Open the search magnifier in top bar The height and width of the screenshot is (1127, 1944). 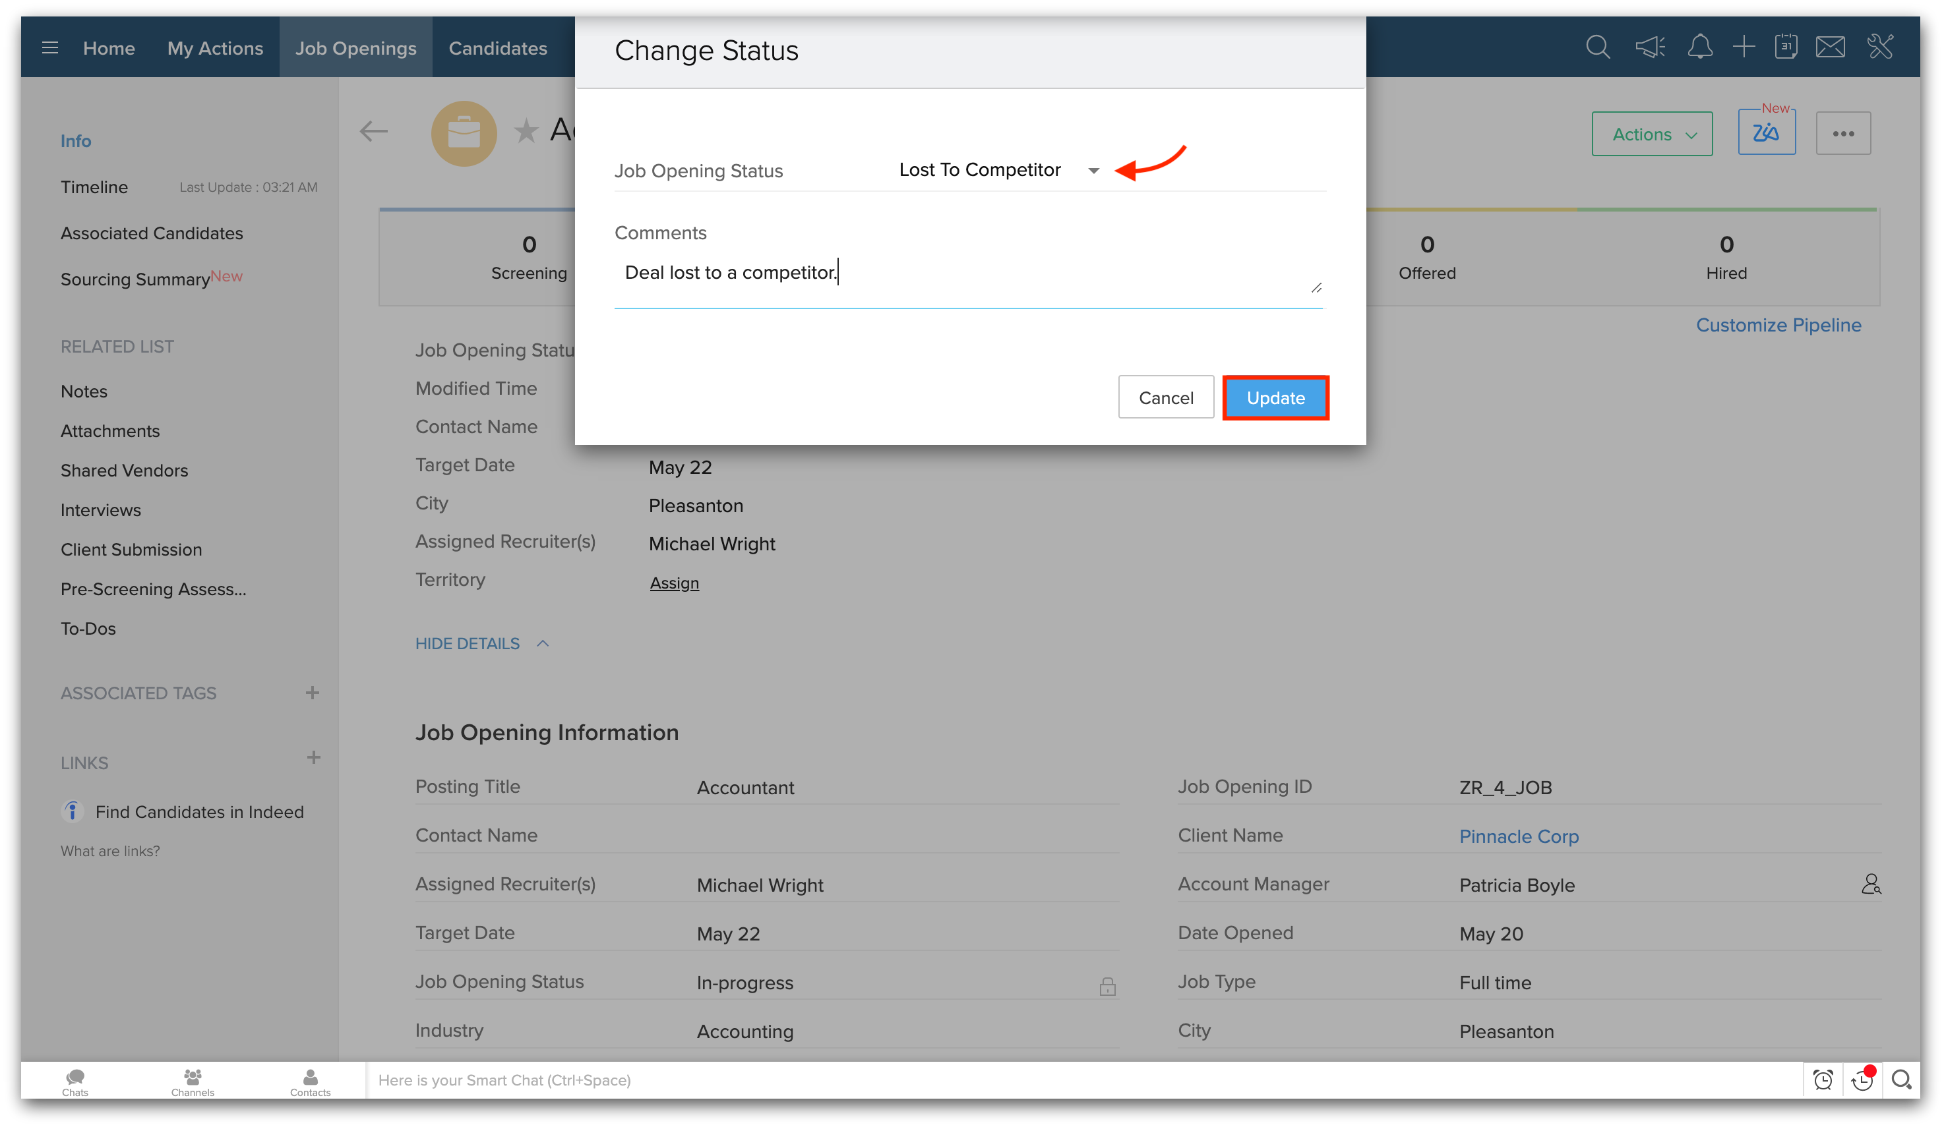pos(1598,47)
